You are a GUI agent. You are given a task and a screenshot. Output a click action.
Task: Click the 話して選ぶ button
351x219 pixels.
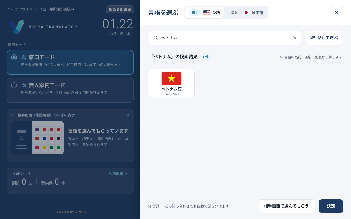click(324, 38)
